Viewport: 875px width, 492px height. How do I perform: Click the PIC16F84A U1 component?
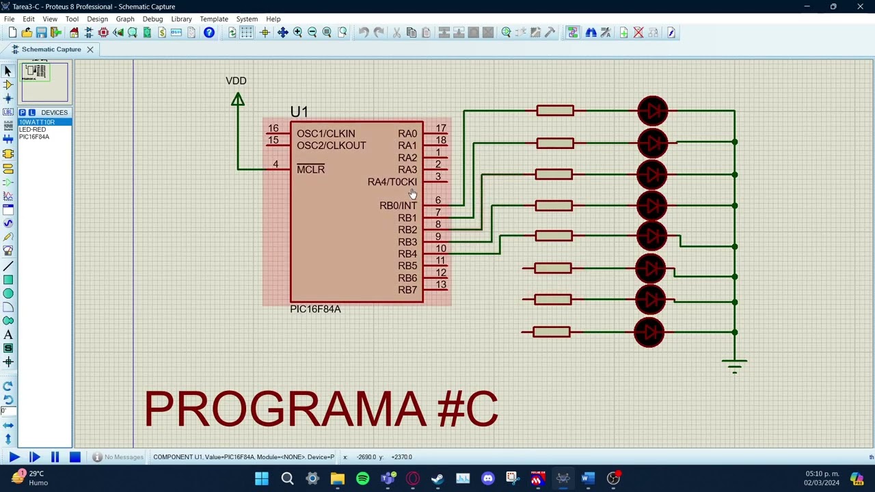357,212
